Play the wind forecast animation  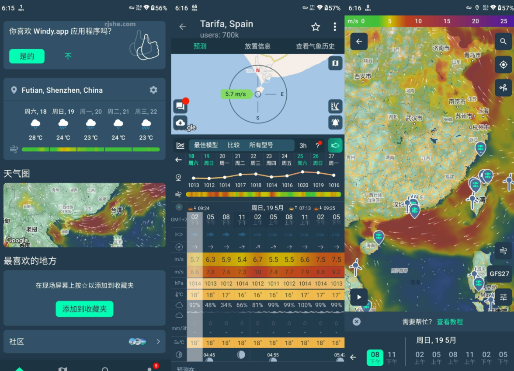point(359,297)
